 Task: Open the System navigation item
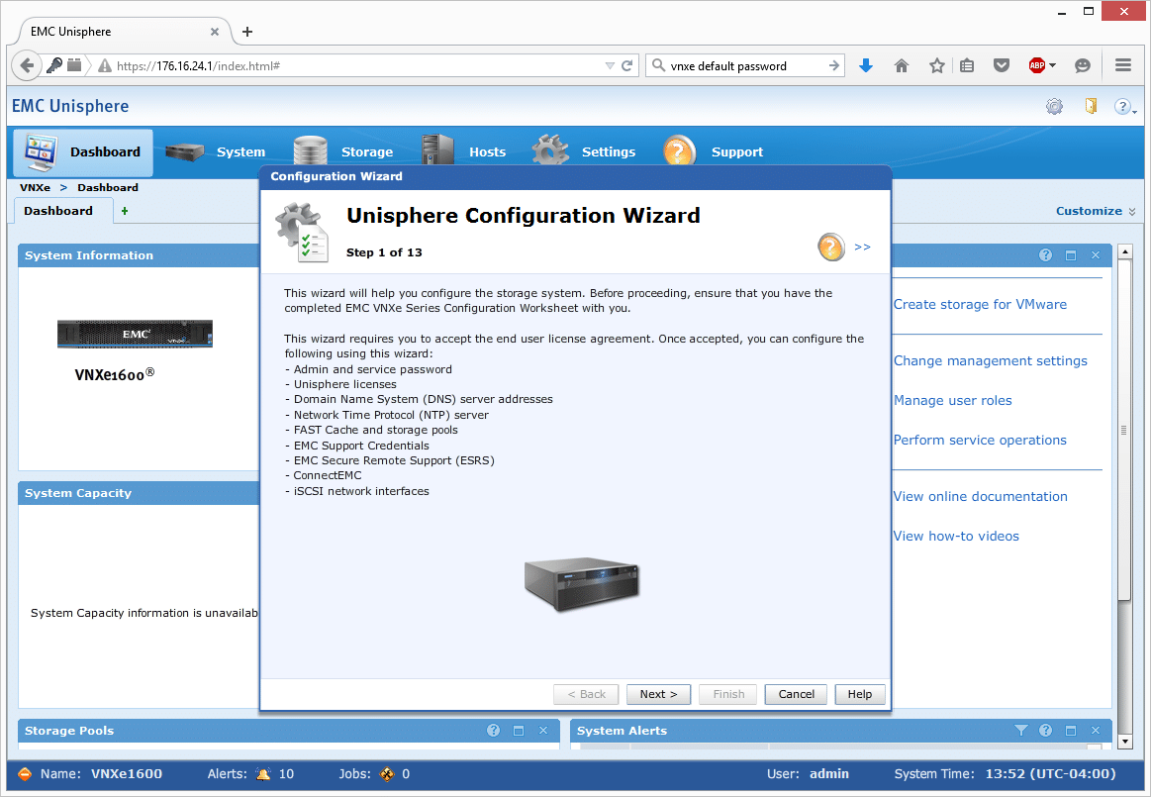(x=215, y=152)
